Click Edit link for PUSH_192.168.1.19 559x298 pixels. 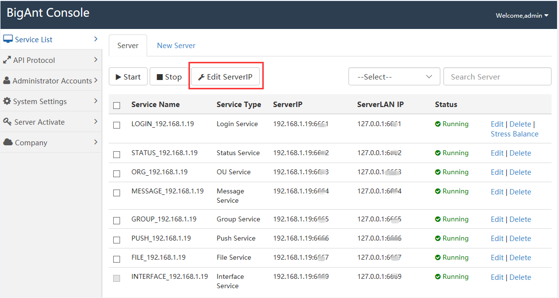(497, 239)
